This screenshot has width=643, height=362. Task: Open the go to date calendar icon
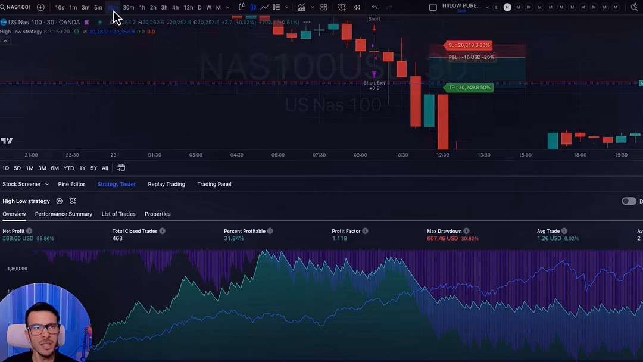coord(121,168)
